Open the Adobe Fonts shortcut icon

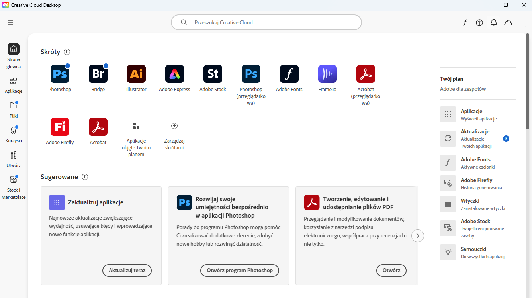point(289,74)
